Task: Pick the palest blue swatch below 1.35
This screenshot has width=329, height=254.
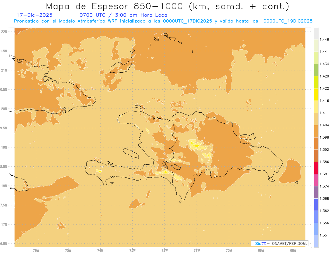Action: tap(316, 241)
